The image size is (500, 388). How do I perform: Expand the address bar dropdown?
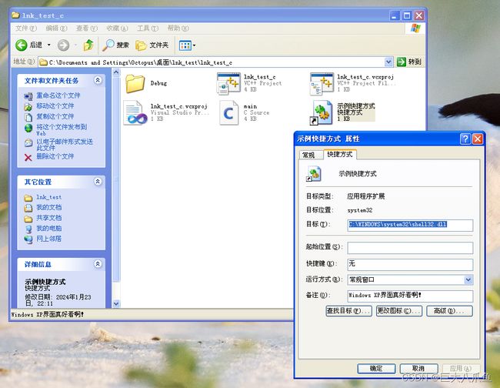(388, 62)
